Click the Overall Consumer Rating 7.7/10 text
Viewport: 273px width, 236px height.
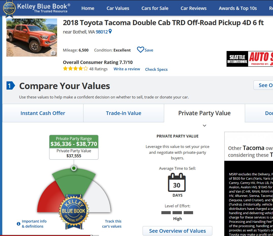pyautogui.click(x=98, y=62)
